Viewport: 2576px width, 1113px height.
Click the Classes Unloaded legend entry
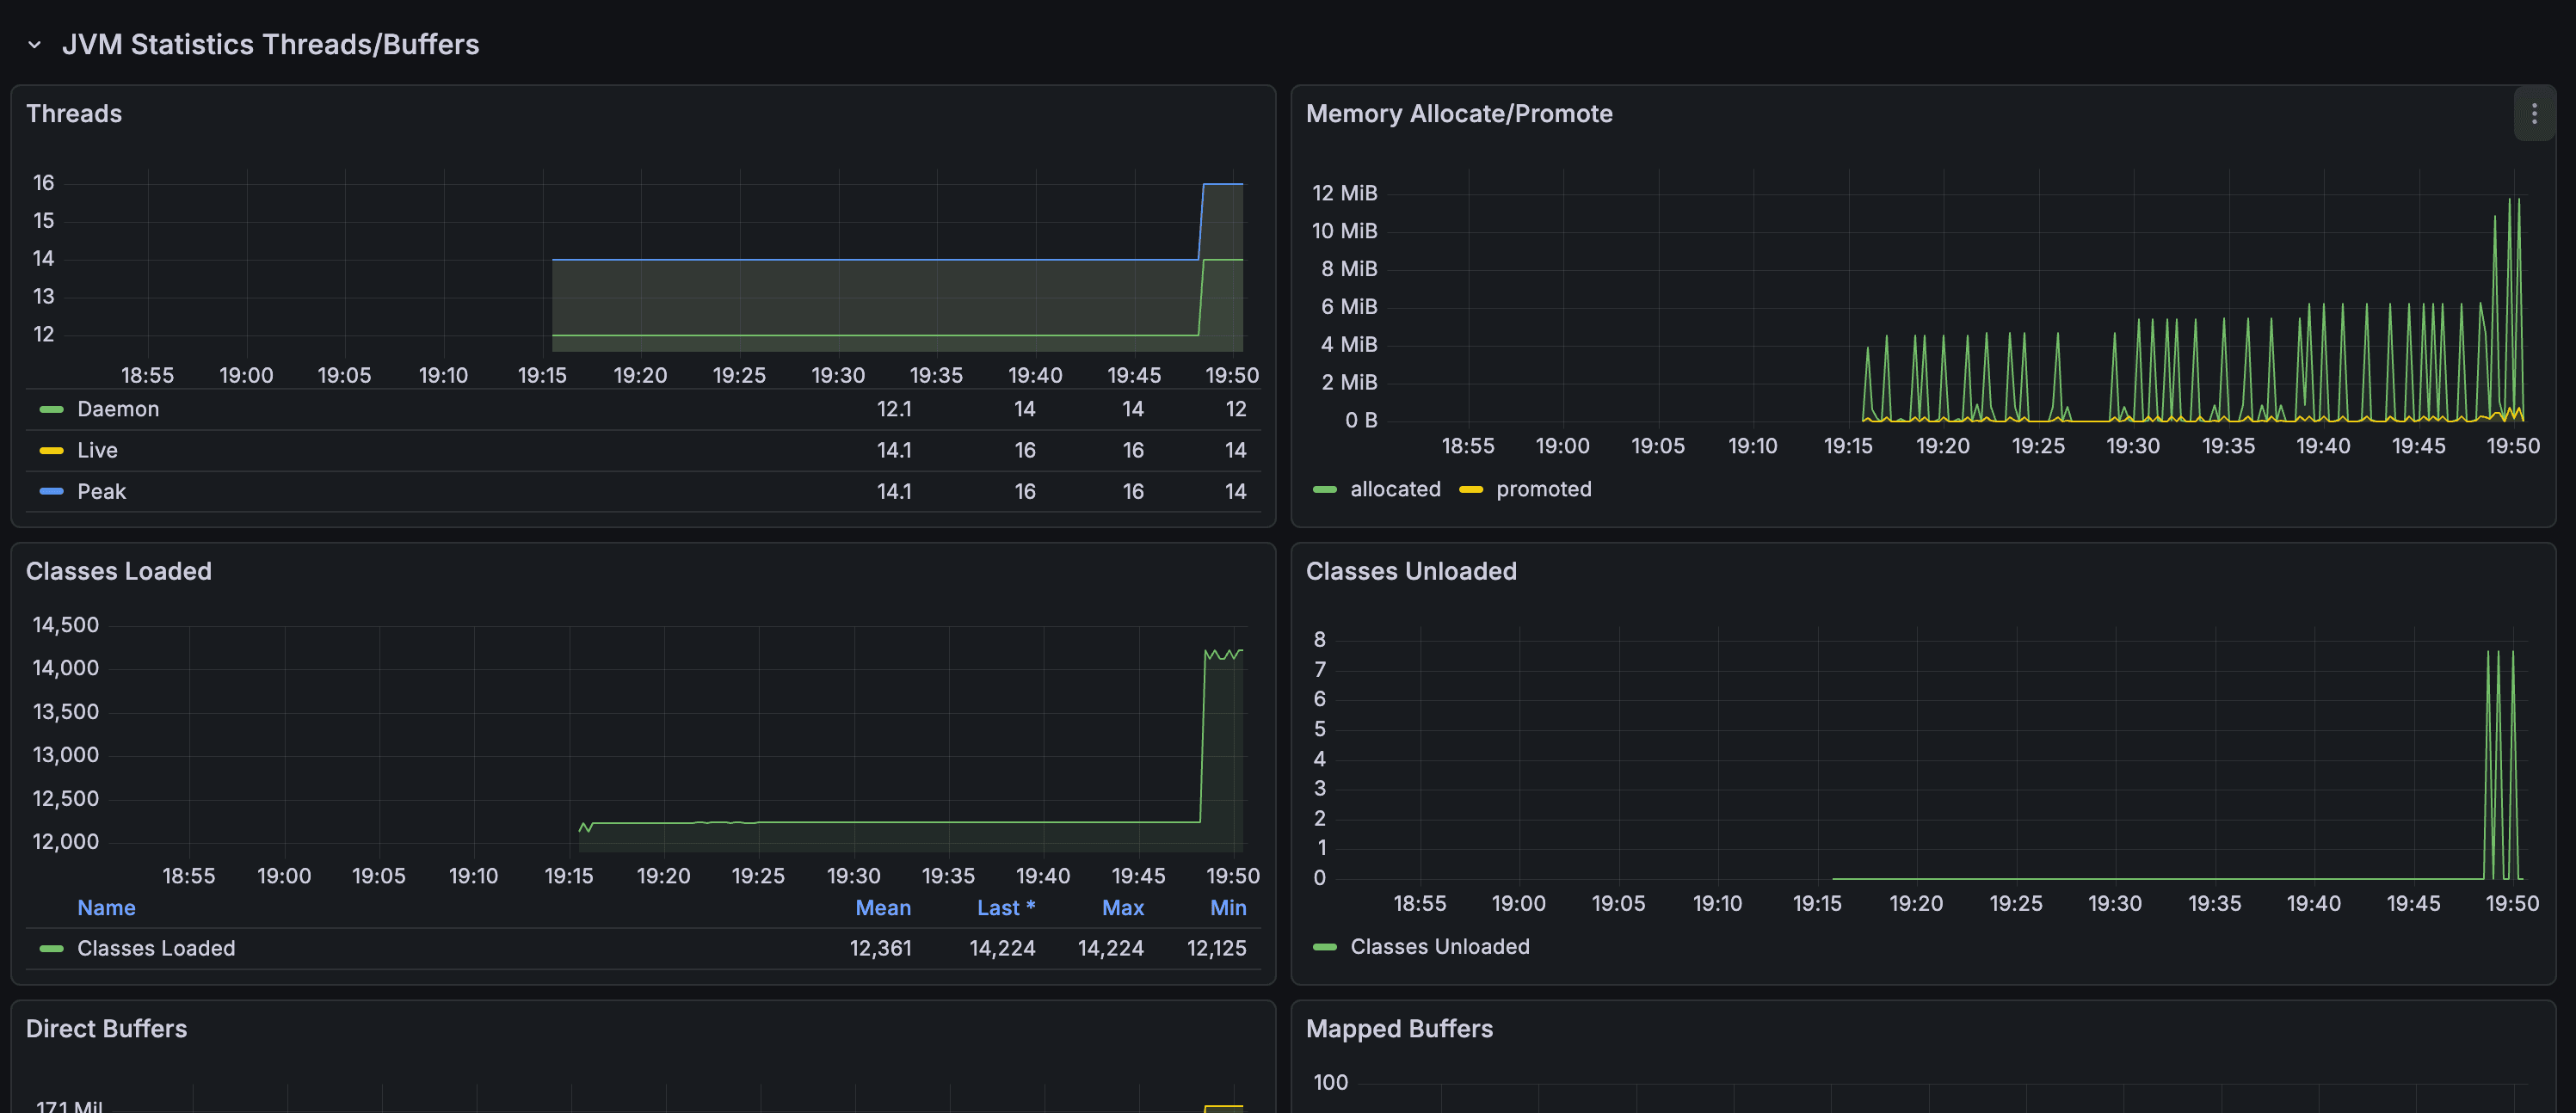point(1439,947)
